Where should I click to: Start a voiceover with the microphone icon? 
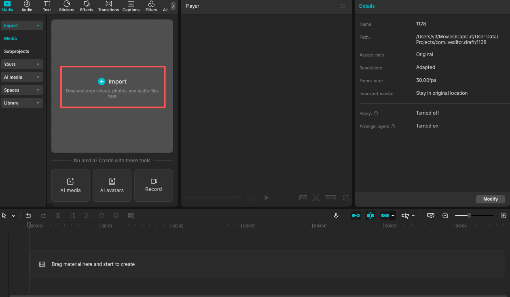[336, 215]
